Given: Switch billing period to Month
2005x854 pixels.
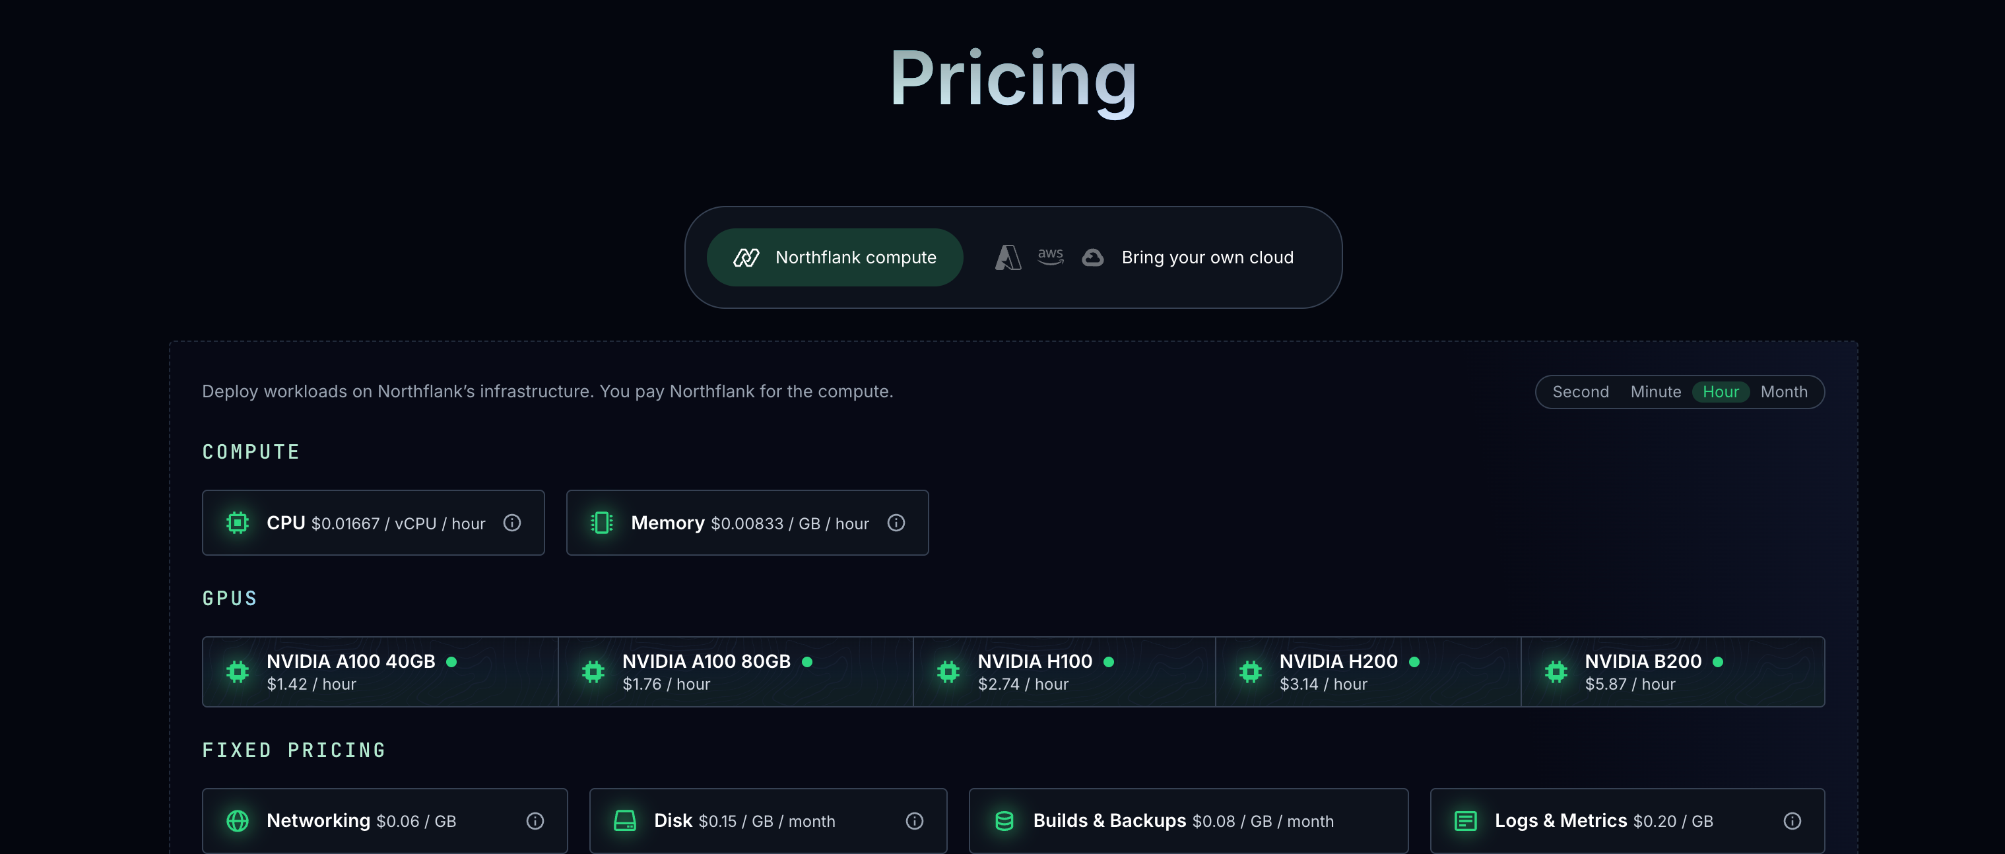Looking at the screenshot, I should click(1784, 393).
